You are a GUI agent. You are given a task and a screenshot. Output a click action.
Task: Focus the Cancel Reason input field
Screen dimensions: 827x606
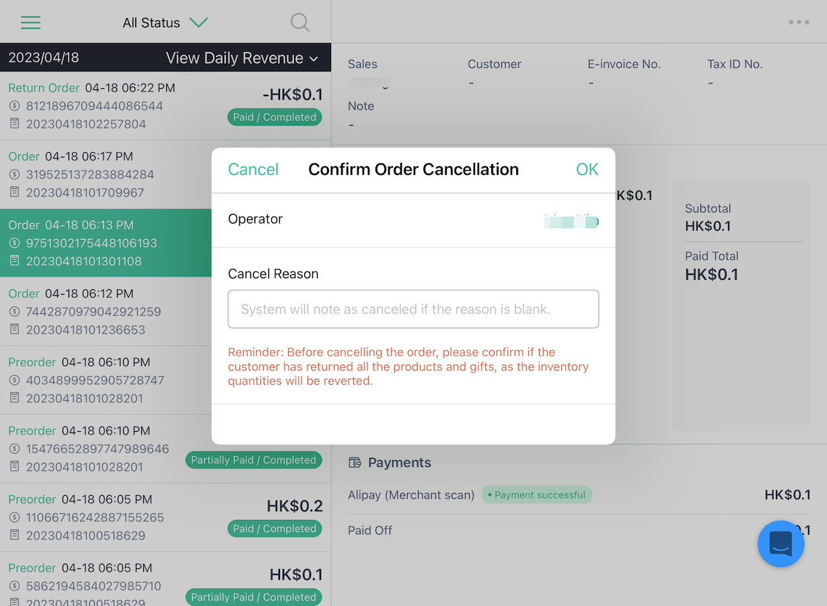413,309
